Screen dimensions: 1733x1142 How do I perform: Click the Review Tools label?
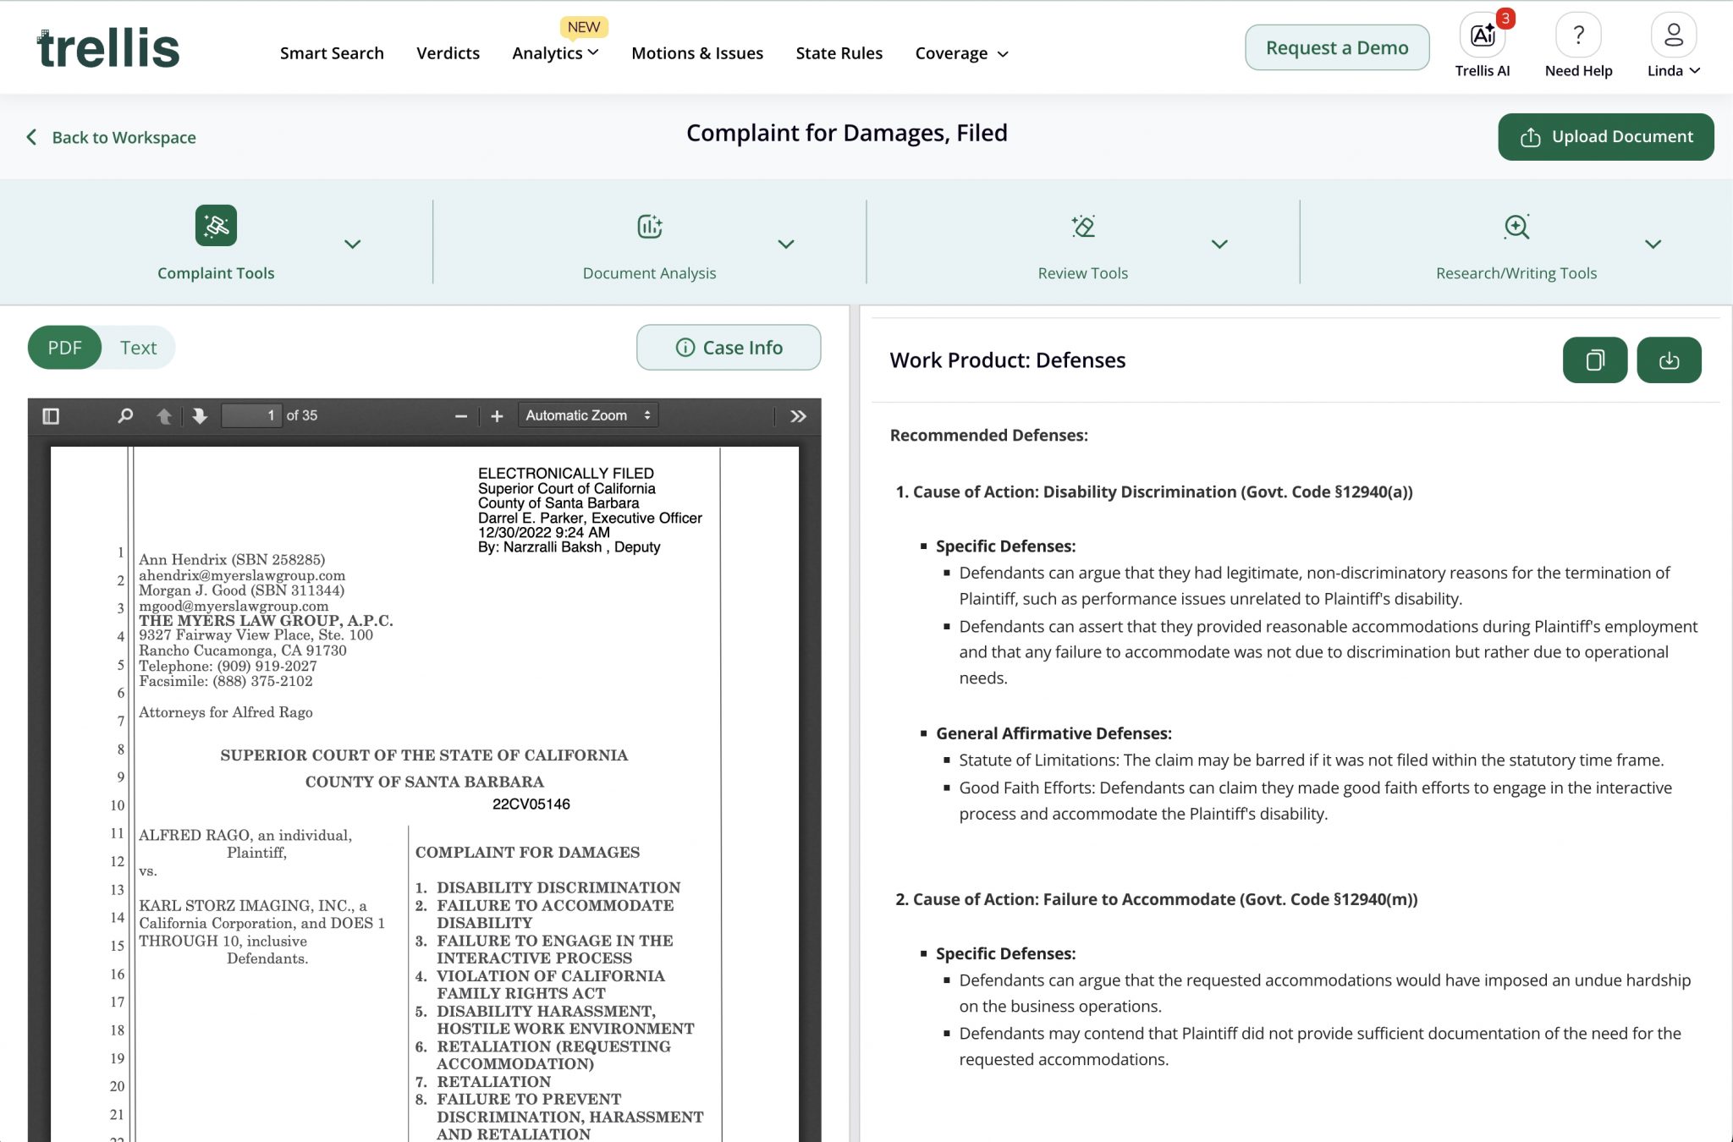(x=1083, y=273)
